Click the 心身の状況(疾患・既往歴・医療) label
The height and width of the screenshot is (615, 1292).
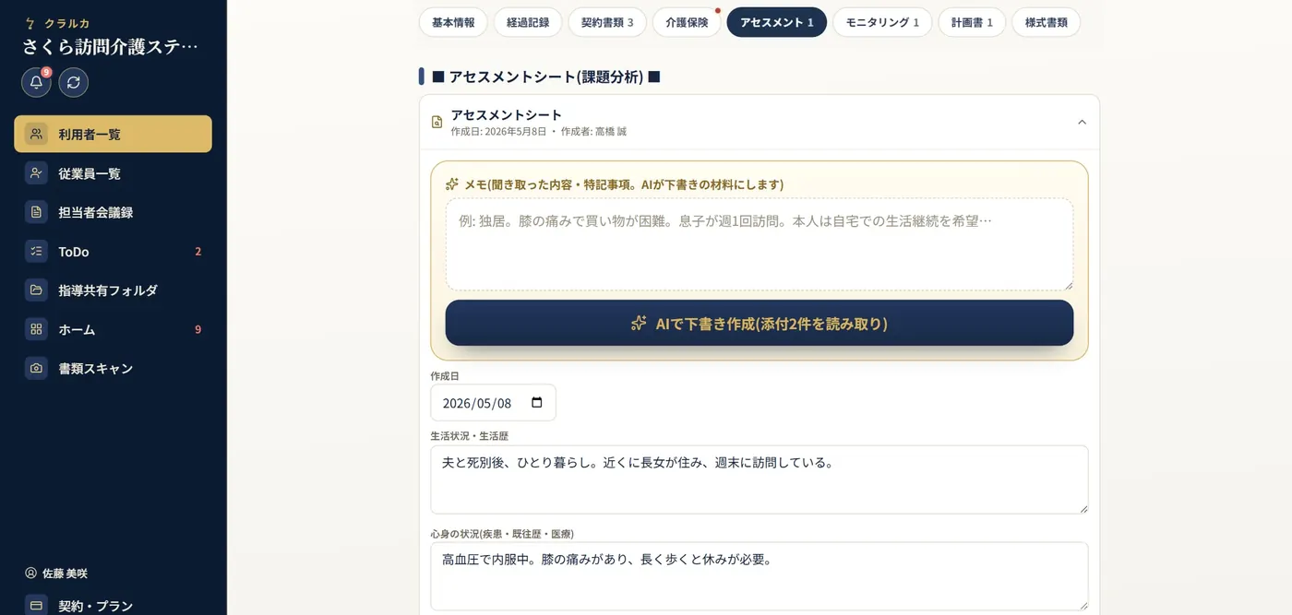502,534
